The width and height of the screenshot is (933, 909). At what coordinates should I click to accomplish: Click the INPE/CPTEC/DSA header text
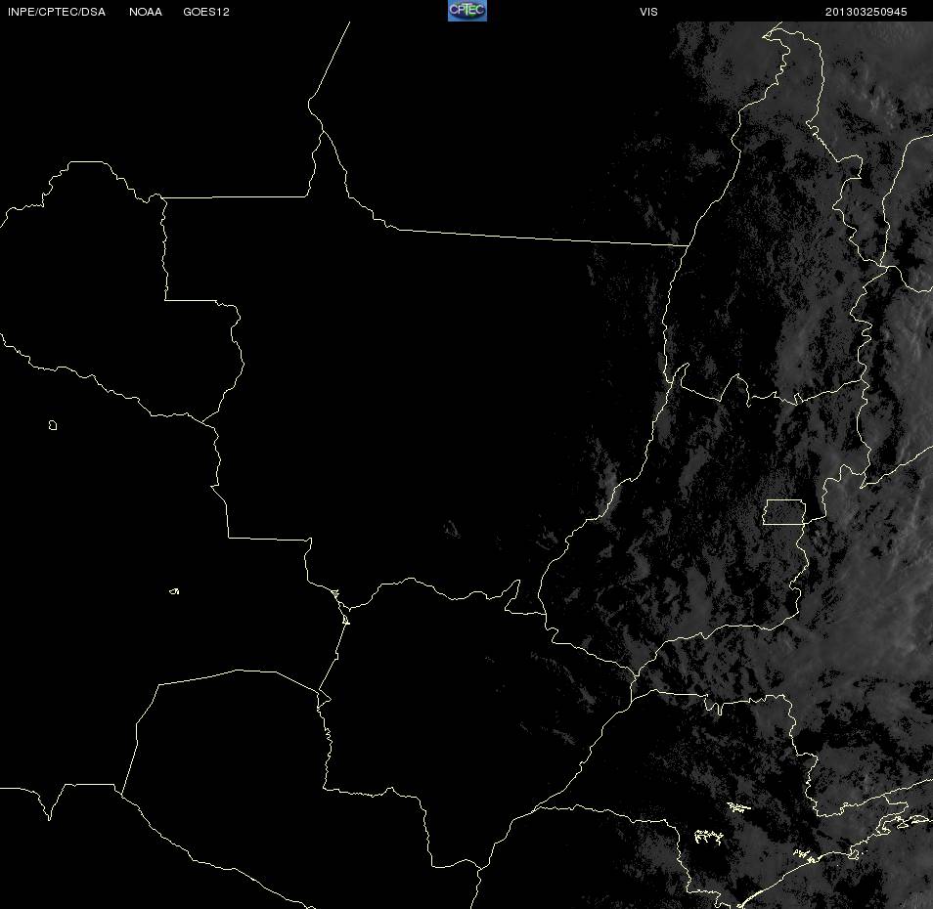57,12
